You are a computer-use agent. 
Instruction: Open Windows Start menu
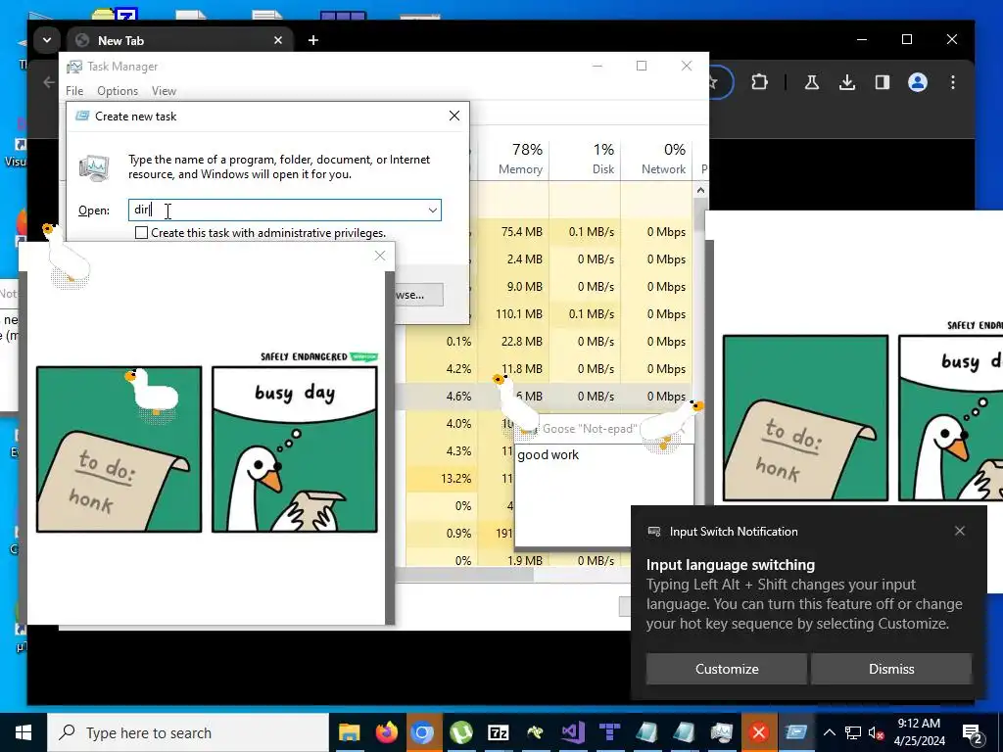point(24,732)
